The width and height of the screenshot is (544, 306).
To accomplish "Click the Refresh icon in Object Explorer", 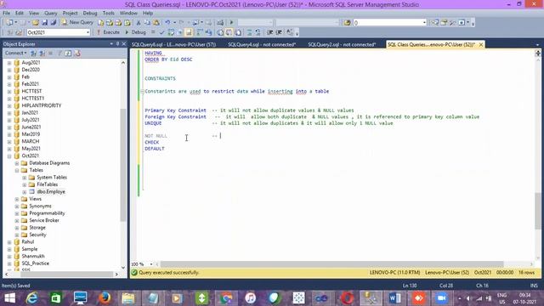I will click(68, 53).
